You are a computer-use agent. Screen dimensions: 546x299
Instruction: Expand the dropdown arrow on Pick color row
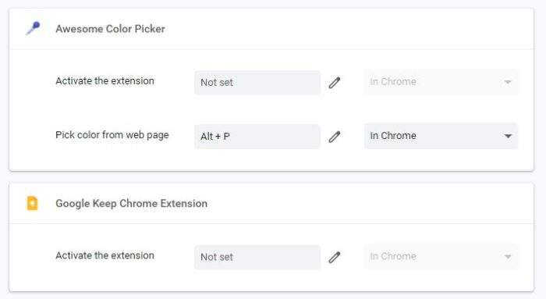point(508,136)
